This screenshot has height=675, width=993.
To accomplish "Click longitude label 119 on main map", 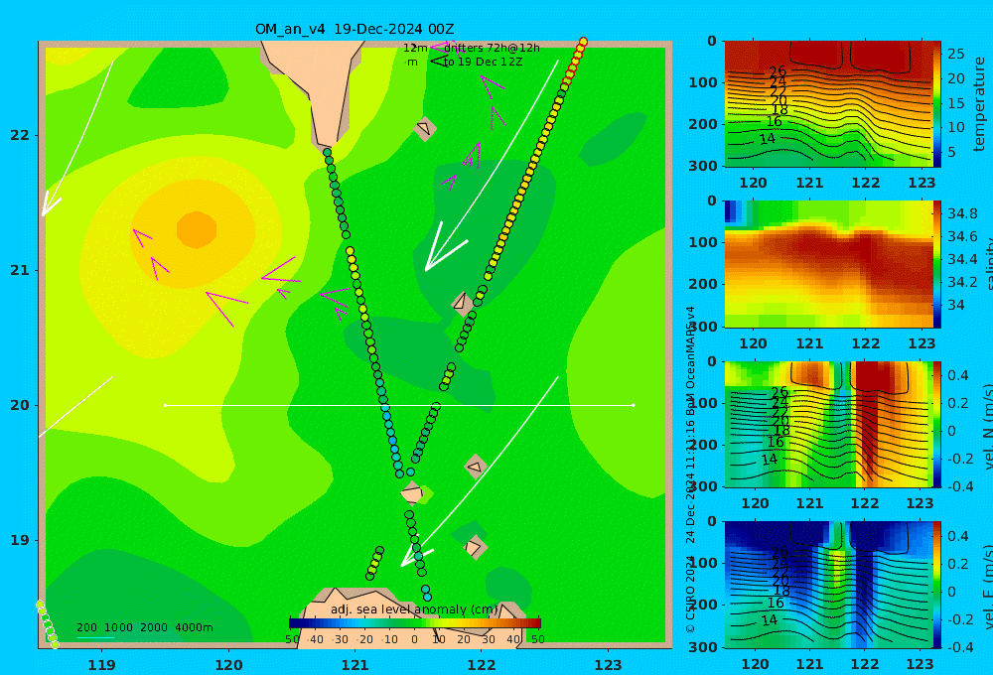I will click(102, 665).
